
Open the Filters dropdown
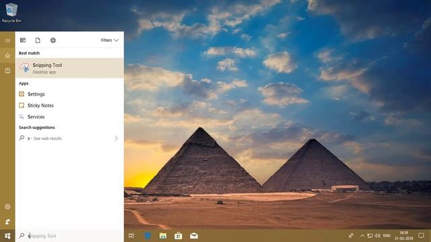coord(110,40)
